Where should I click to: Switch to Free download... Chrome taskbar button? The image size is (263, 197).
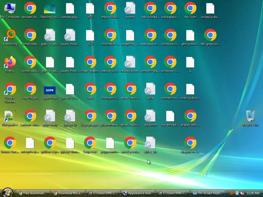click(33, 193)
